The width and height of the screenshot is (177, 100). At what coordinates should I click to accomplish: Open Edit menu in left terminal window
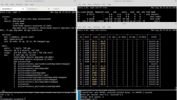click(x=7, y=4)
